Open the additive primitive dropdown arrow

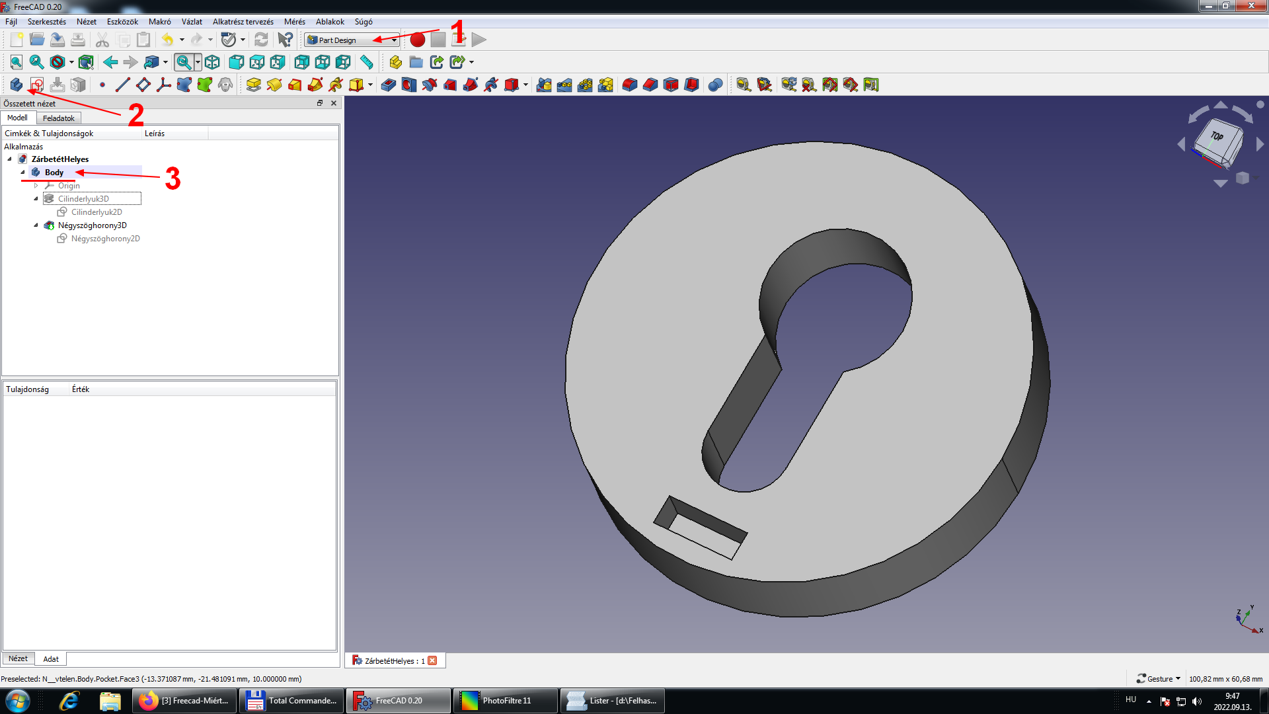[x=370, y=85]
